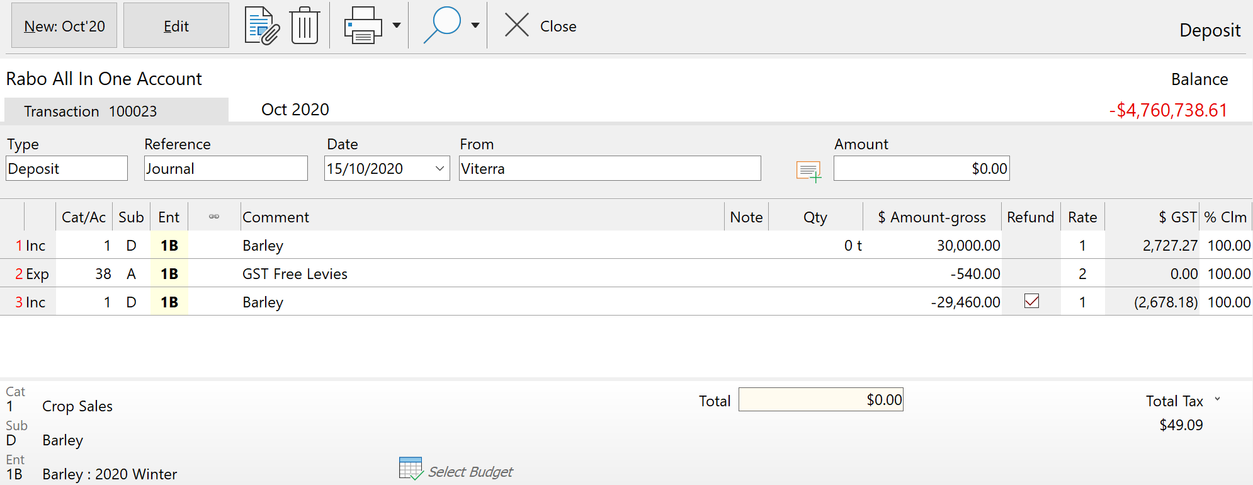Click the Amount input field

922,169
